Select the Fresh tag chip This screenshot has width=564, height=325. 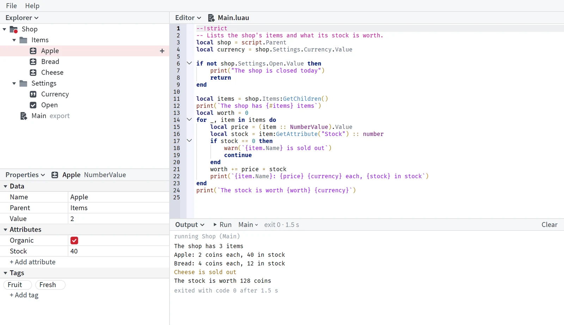tap(50, 285)
